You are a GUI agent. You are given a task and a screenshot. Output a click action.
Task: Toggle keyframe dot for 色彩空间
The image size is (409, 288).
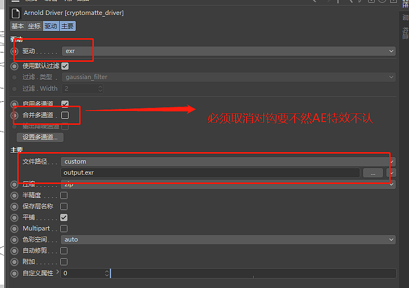coord(14,240)
